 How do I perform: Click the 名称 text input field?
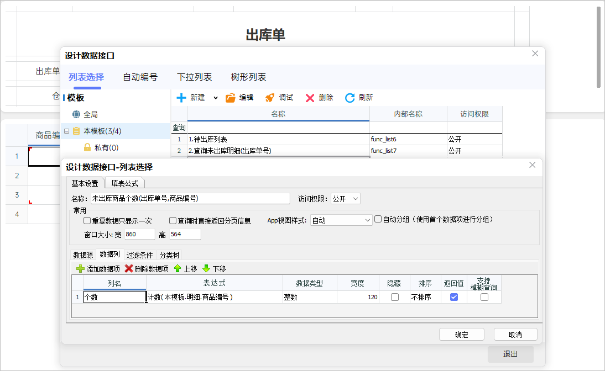[x=190, y=199]
